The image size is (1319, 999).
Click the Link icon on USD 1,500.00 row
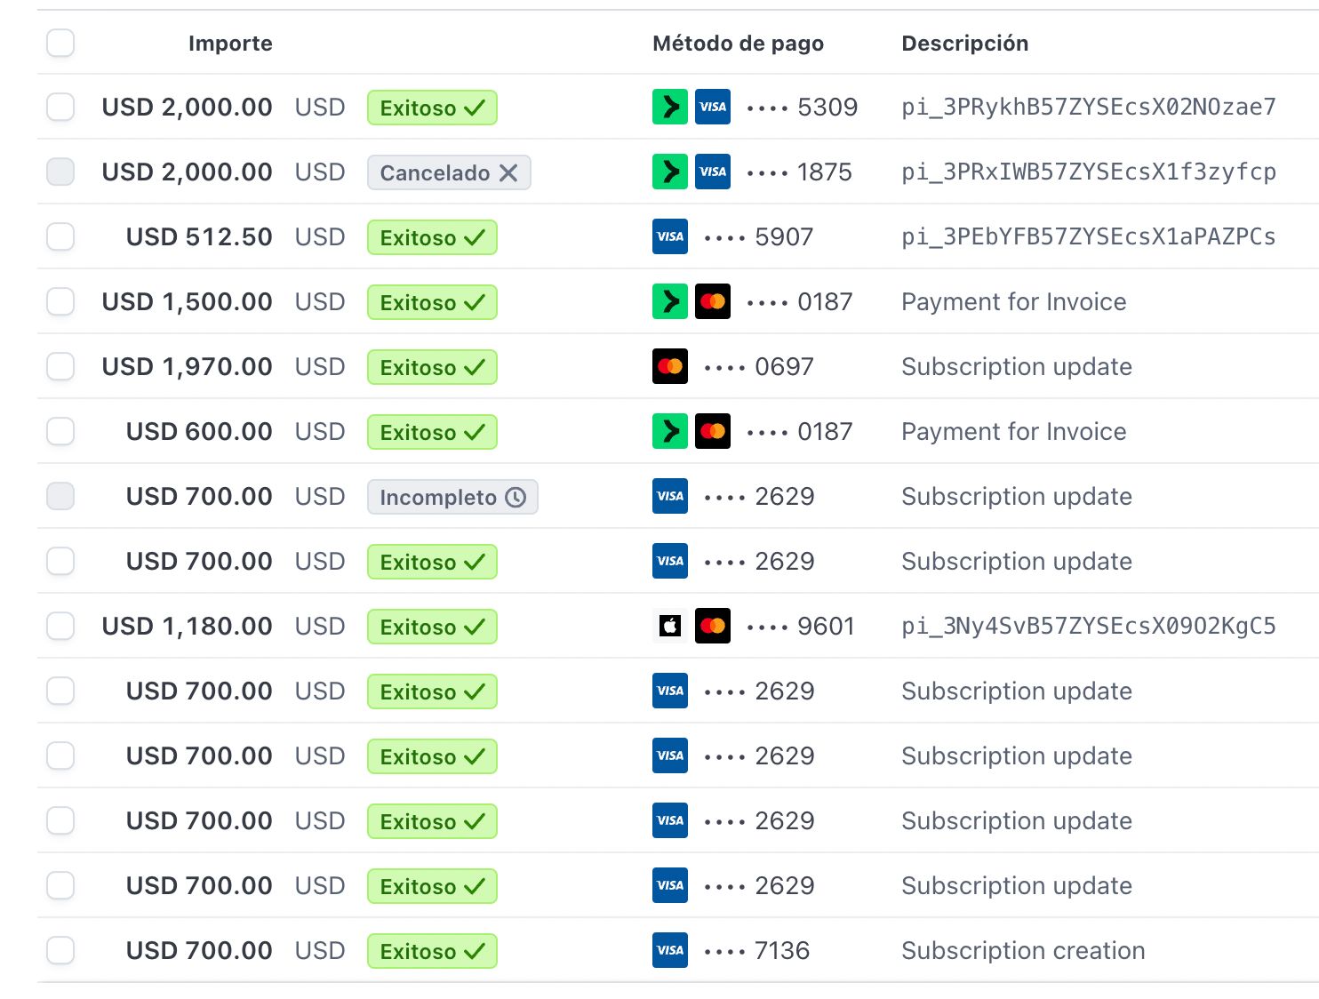[669, 301]
